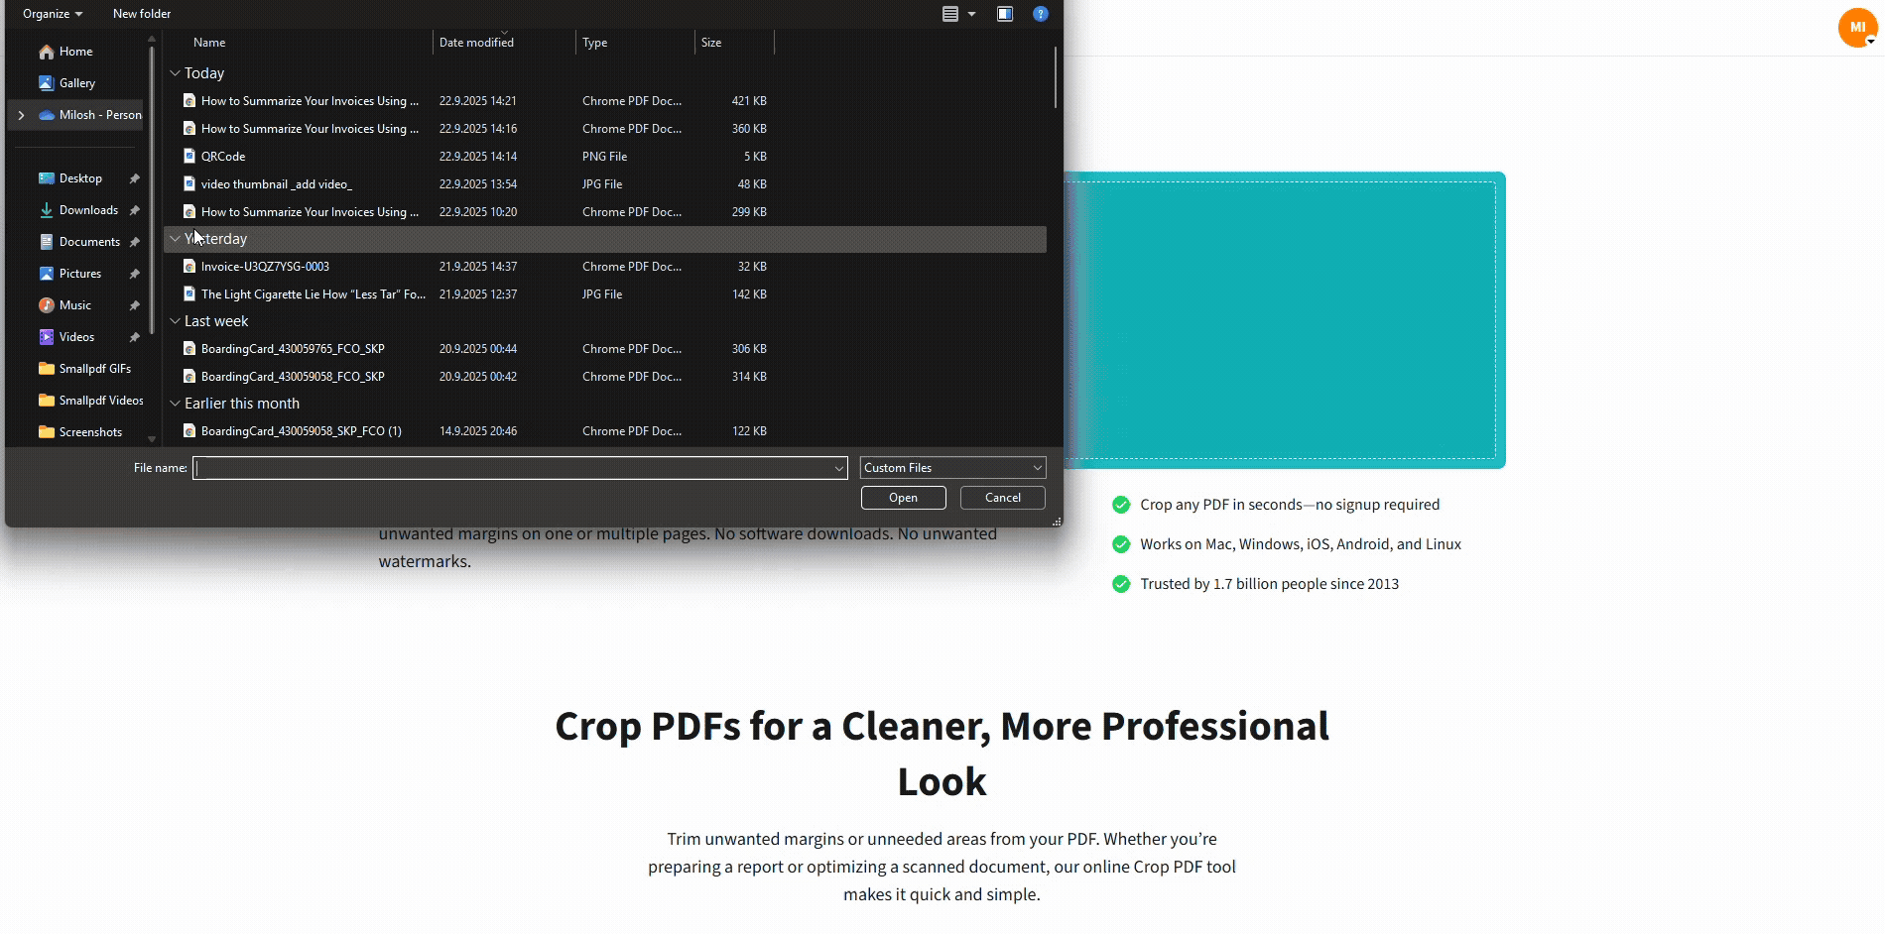
Task: Open the Screenshots folder
Action: (89, 431)
